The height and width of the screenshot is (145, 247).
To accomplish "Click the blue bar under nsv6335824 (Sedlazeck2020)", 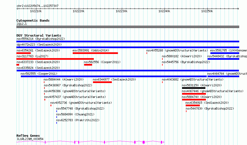I will [x=128, y=71].
